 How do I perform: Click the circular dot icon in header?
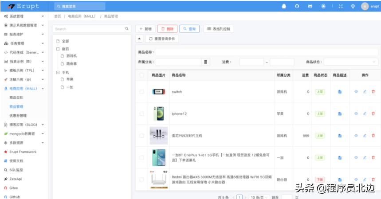coord(323,6)
